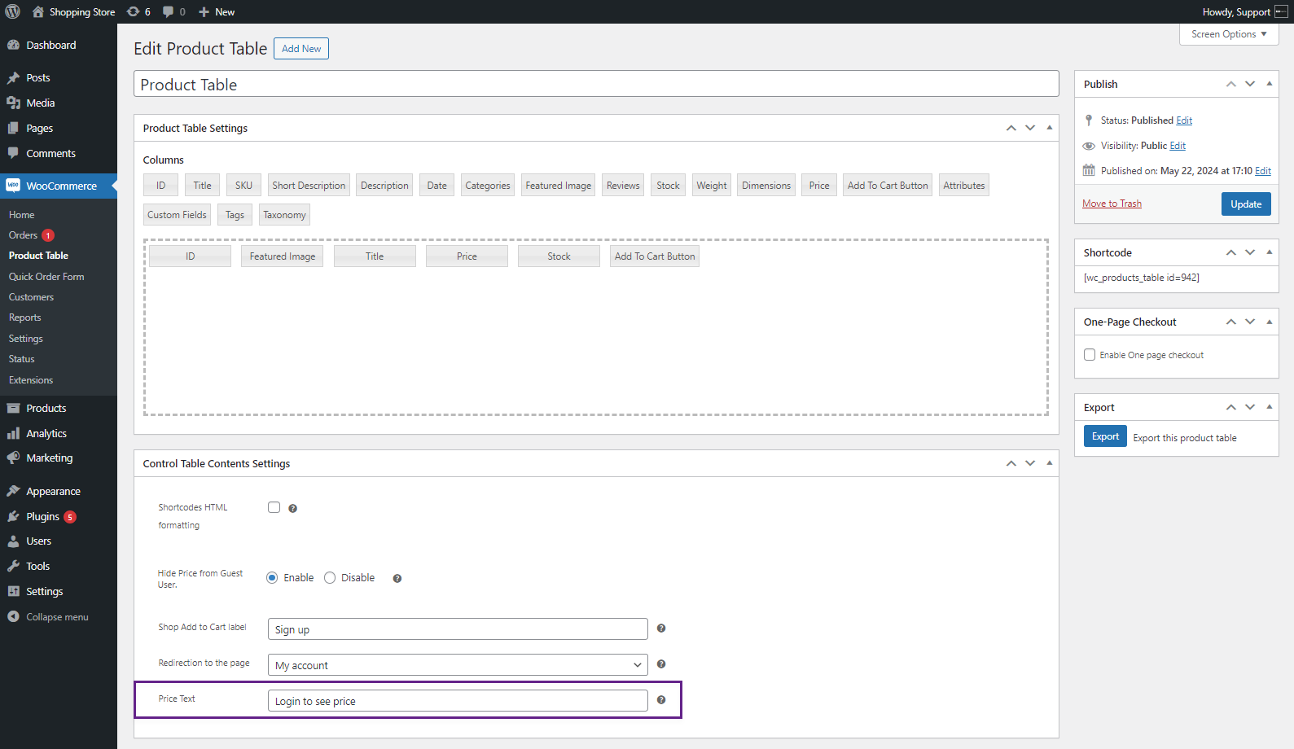Click the Shop Add to Cart label field
The image size is (1294, 749).
[458, 629]
